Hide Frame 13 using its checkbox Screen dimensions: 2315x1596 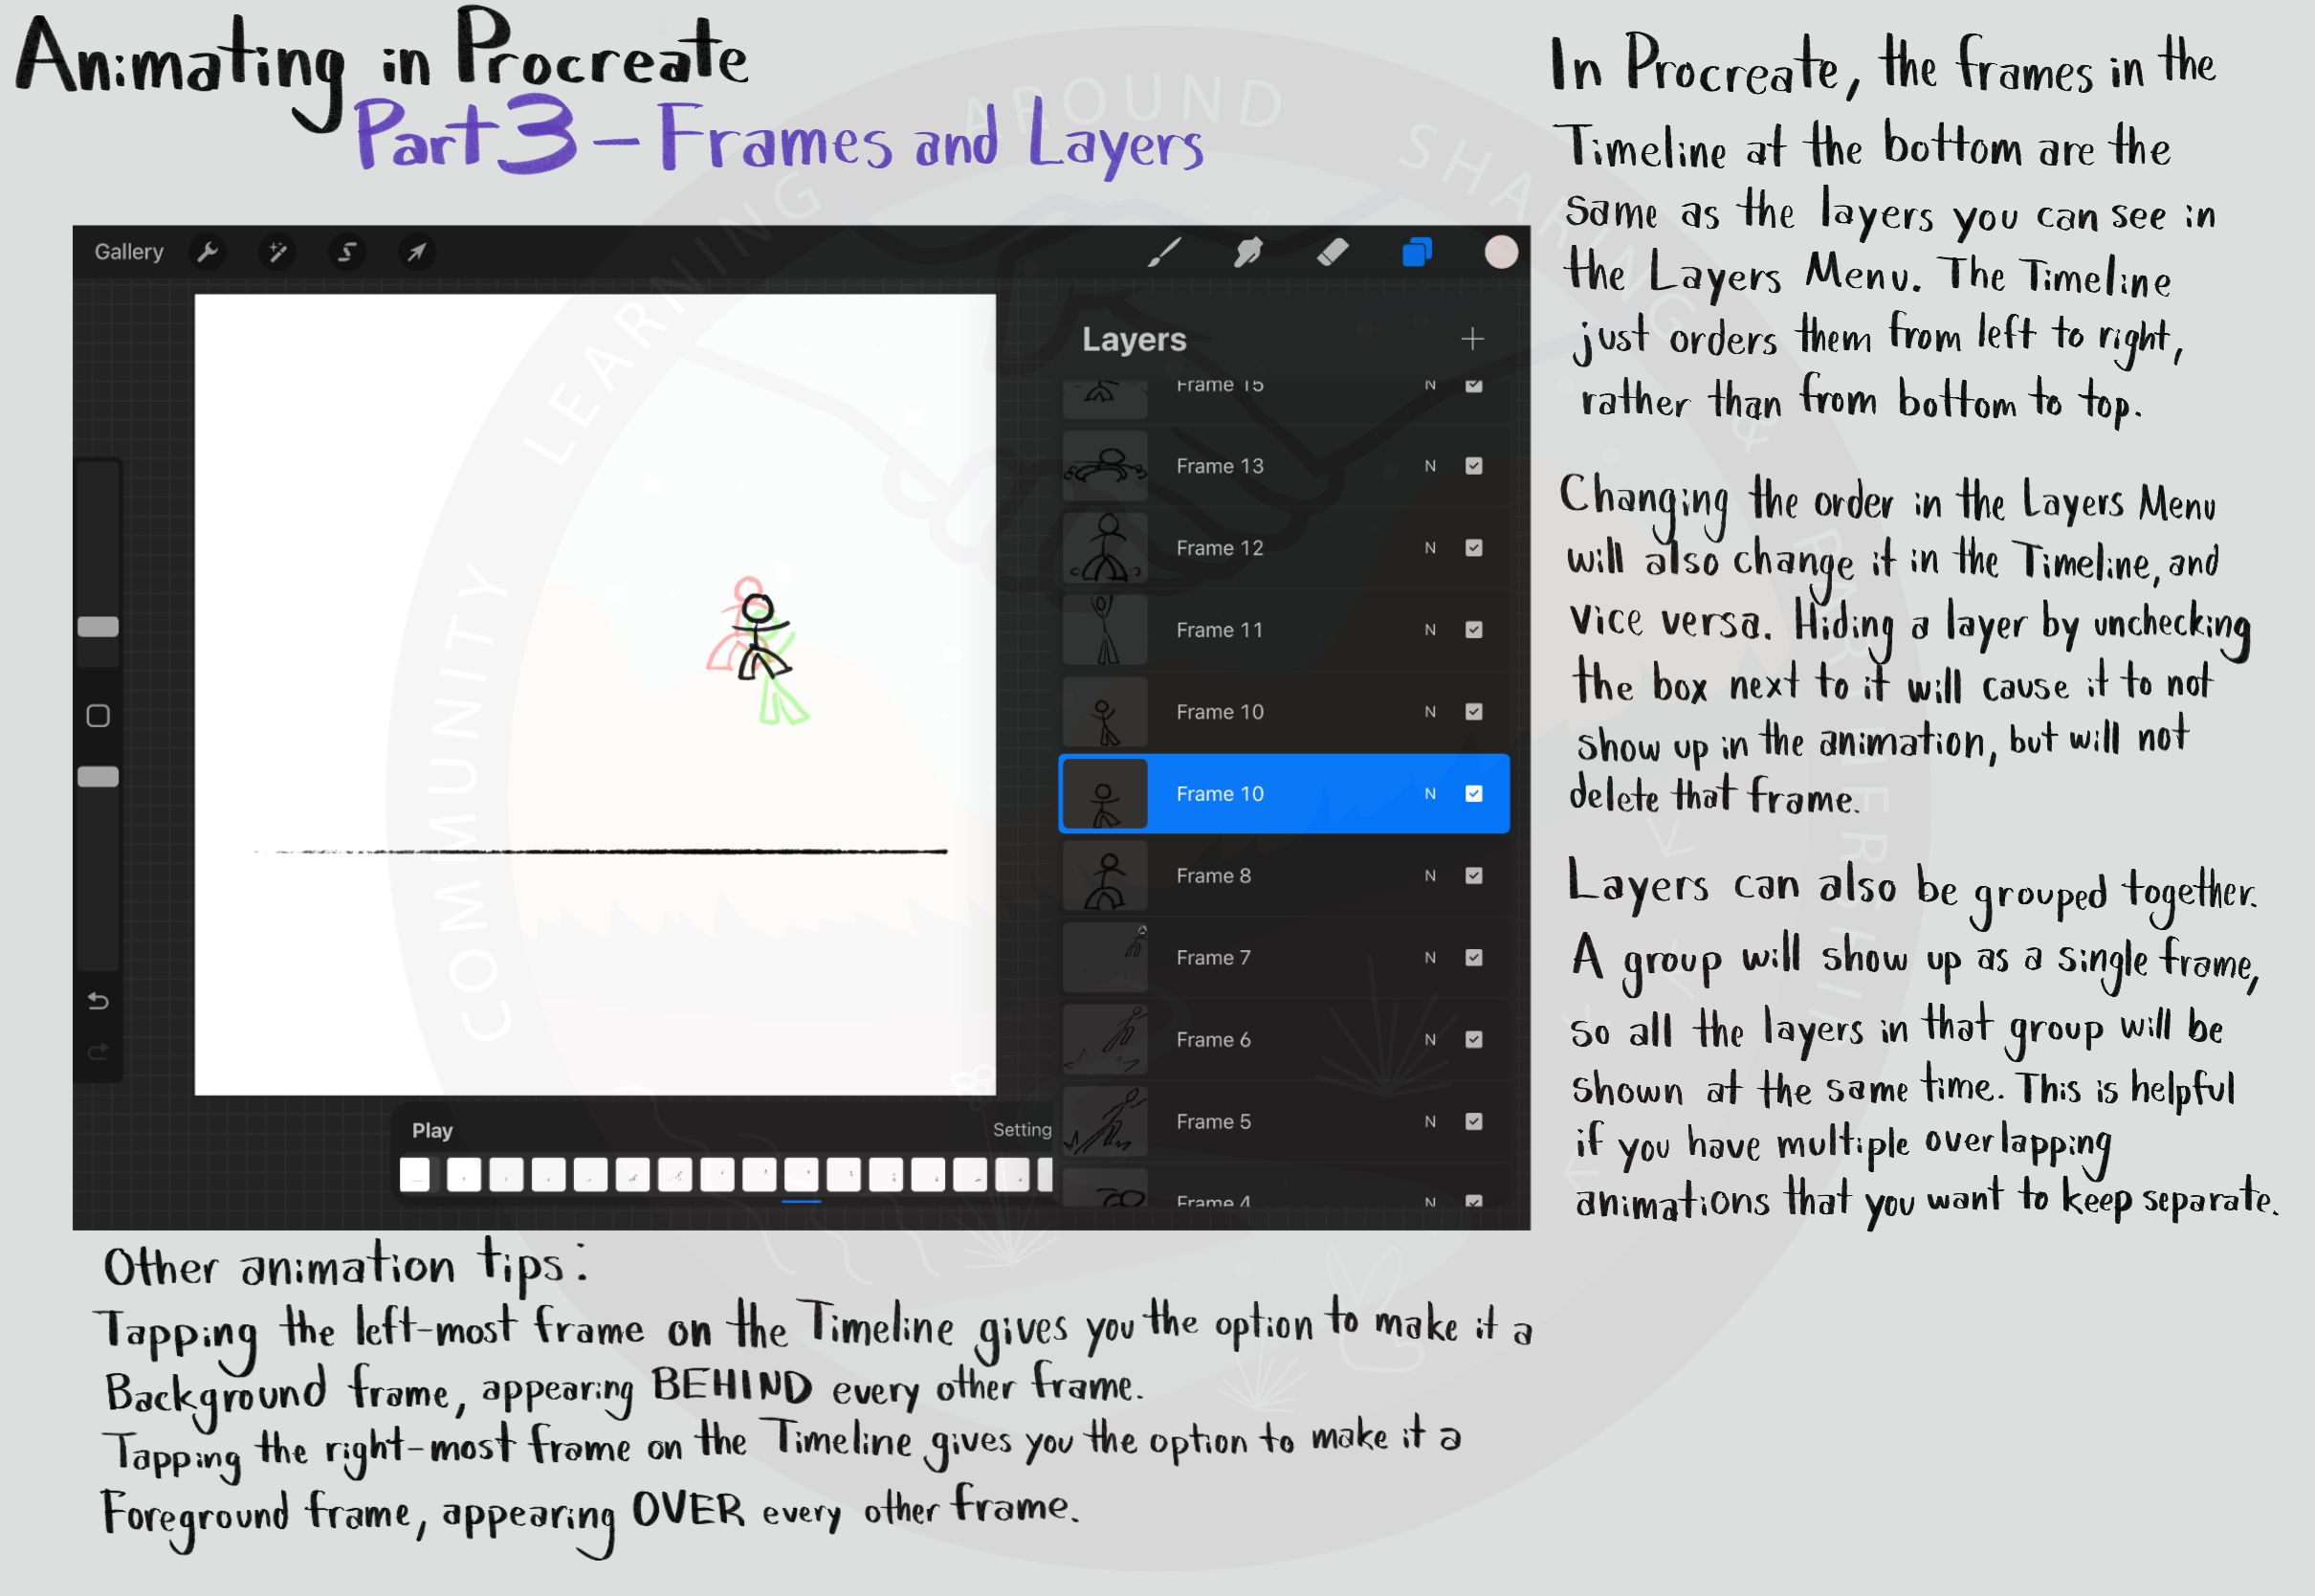pos(1473,466)
